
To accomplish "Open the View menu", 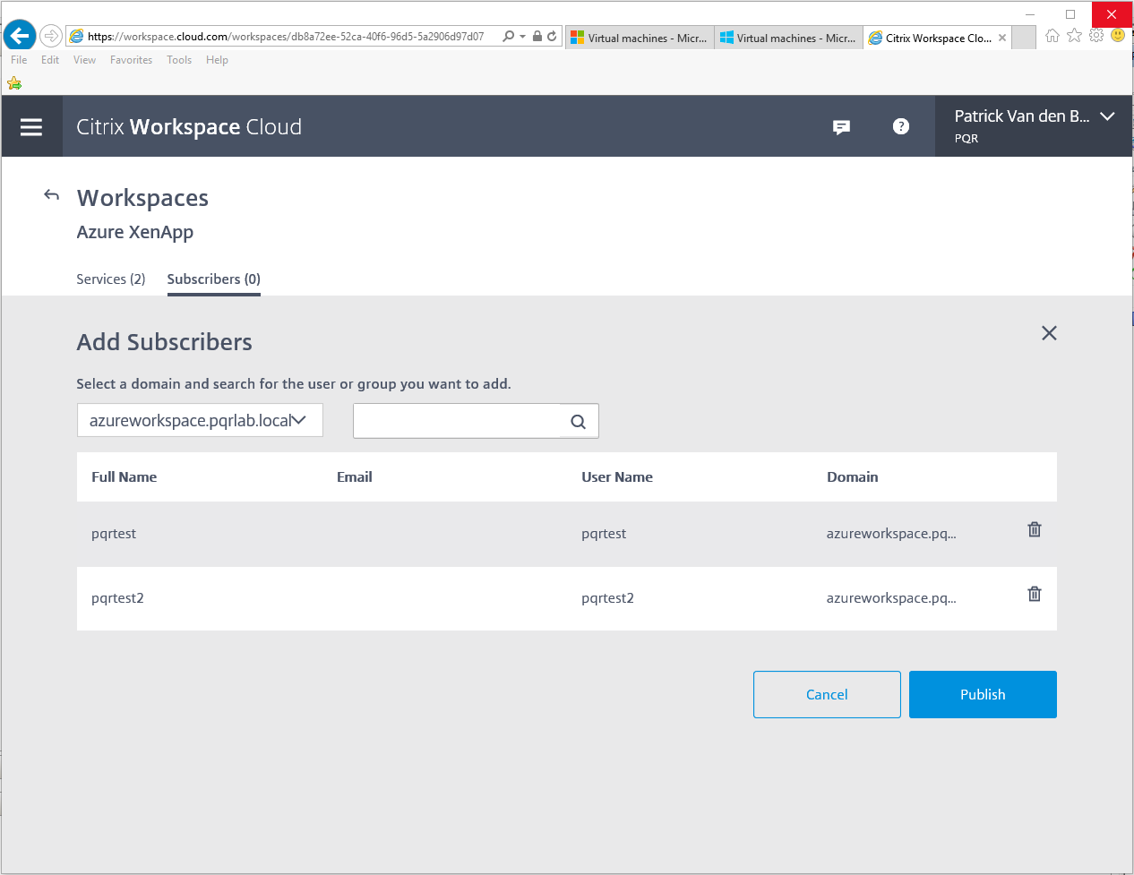I will point(84,60).
